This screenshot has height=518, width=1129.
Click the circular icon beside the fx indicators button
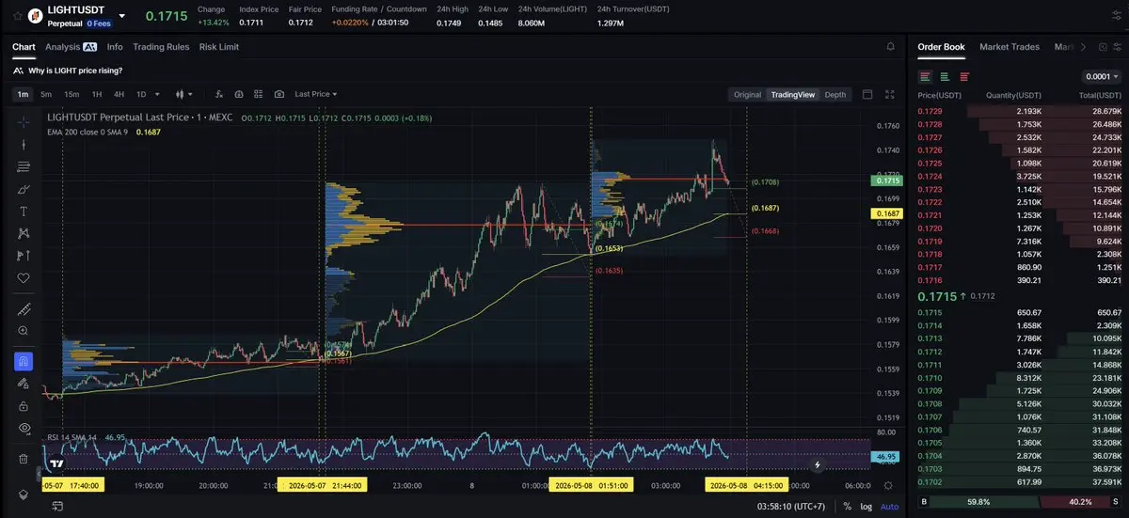point(239,94)
